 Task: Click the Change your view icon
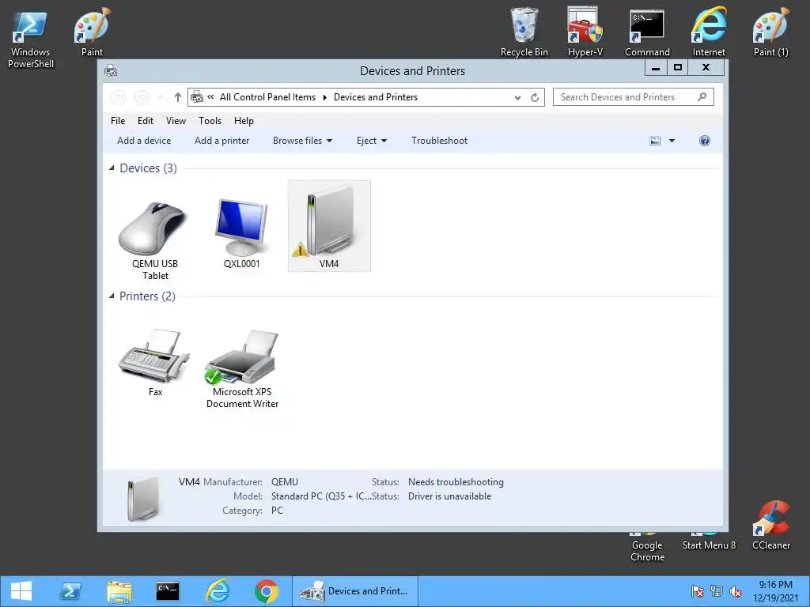click(654, 141)
